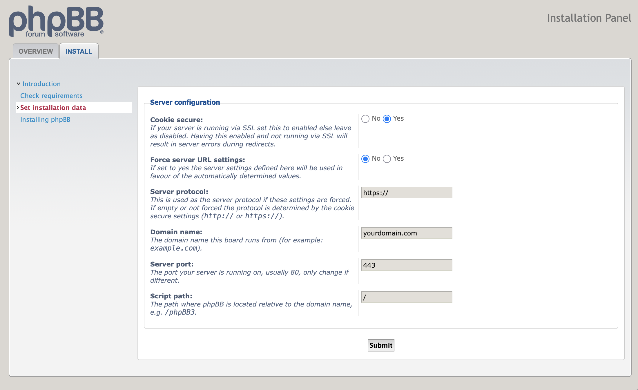Click the Set installation data item
This screenshot has width=638, height=390.
[x=53, y=108]
